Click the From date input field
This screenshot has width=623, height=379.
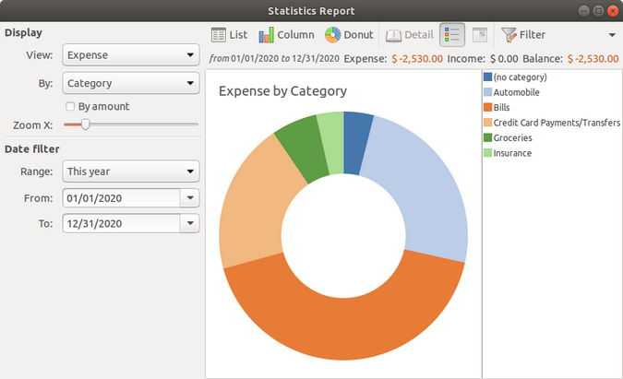tap(119, 197)
